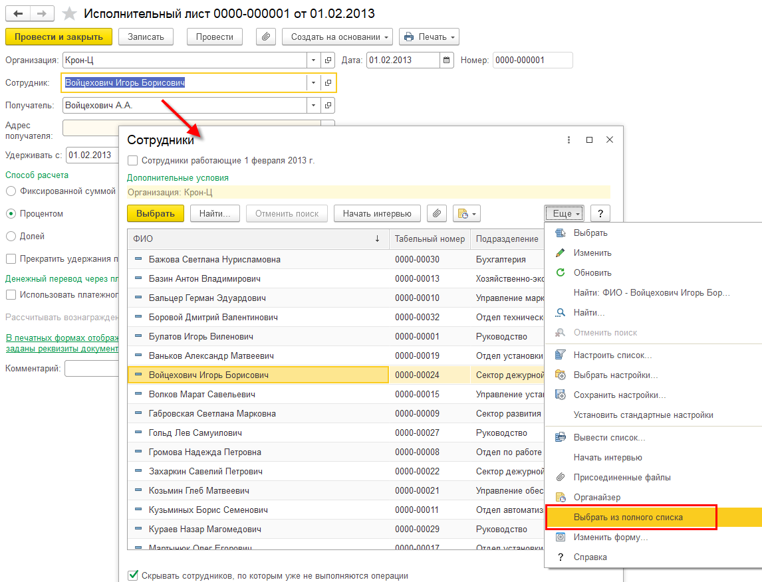
Task: Click the Провести и закрыть button
Action: click(x=59, y=37)
